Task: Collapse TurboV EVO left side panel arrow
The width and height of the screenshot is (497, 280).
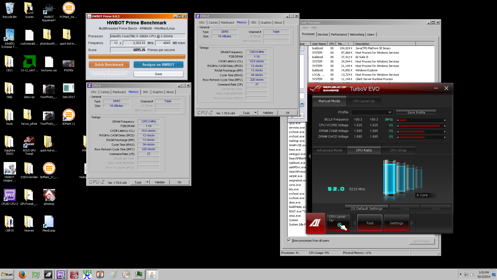Action: pos(310,156)
